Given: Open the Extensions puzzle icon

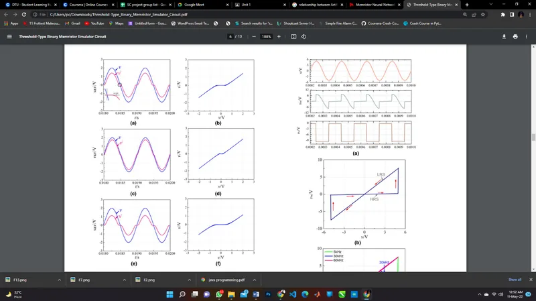Looking at the screenshot, I should coord(503,15).
